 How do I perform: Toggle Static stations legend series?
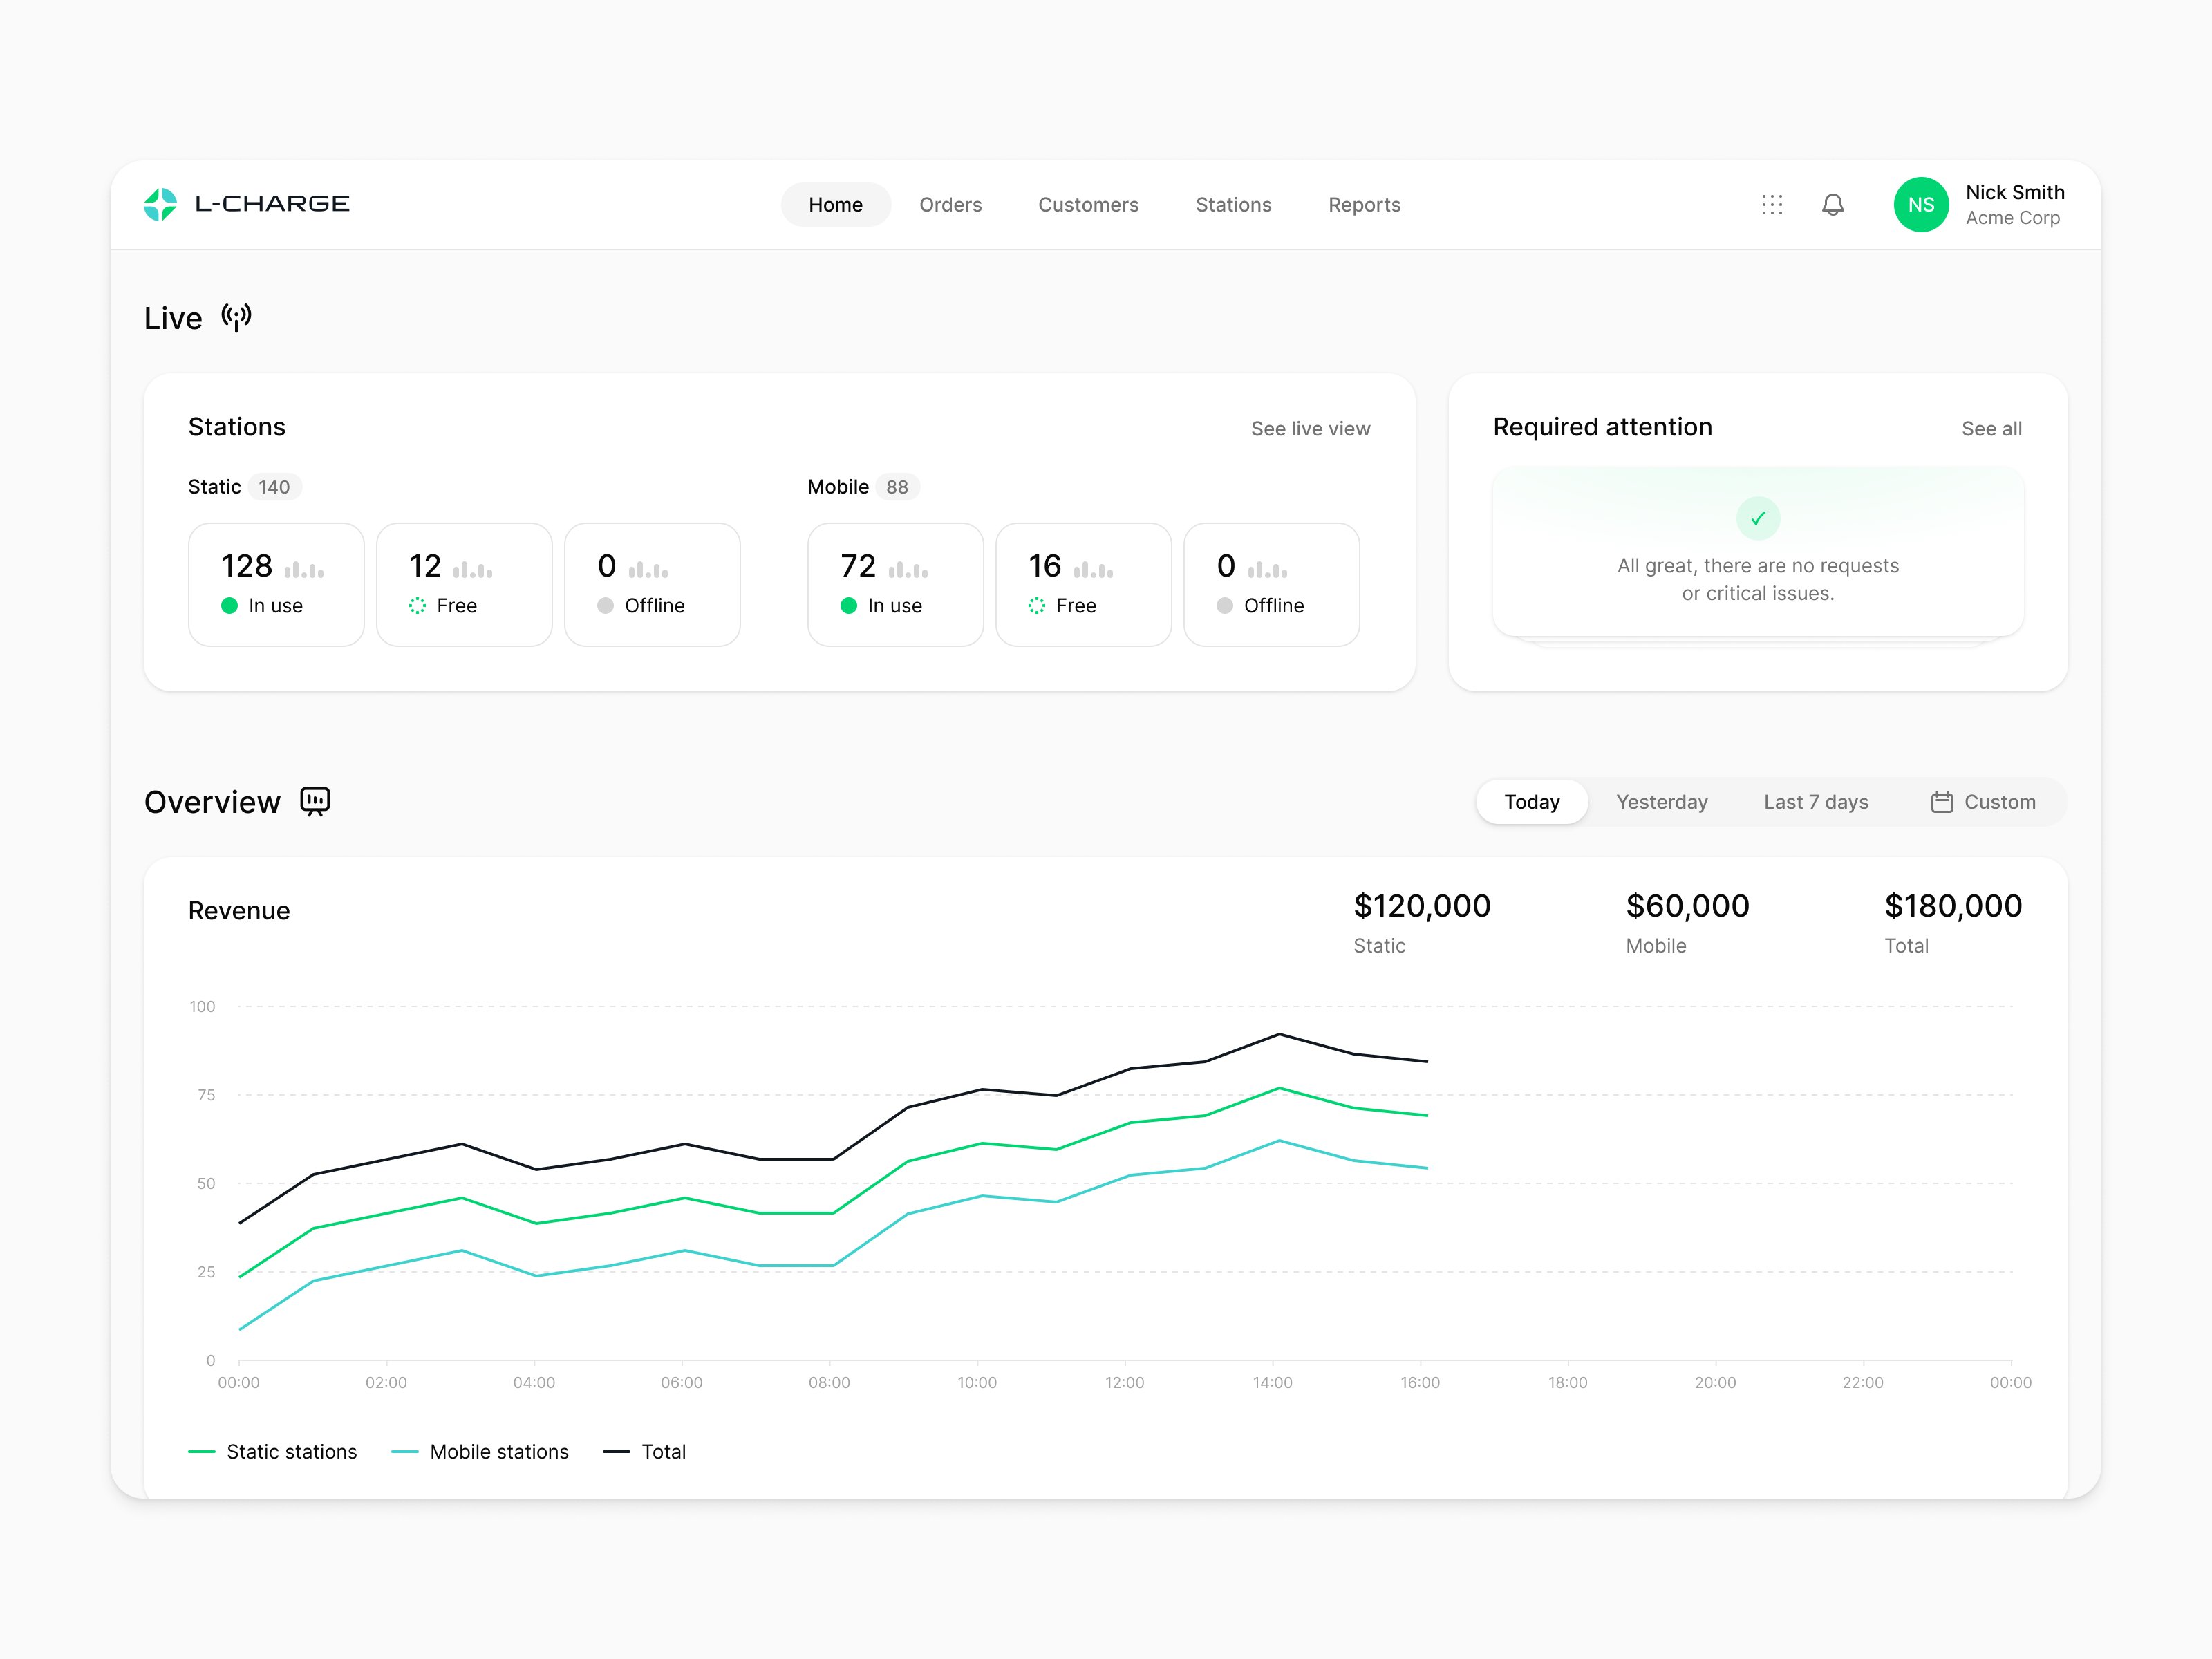pos(273,1452)
